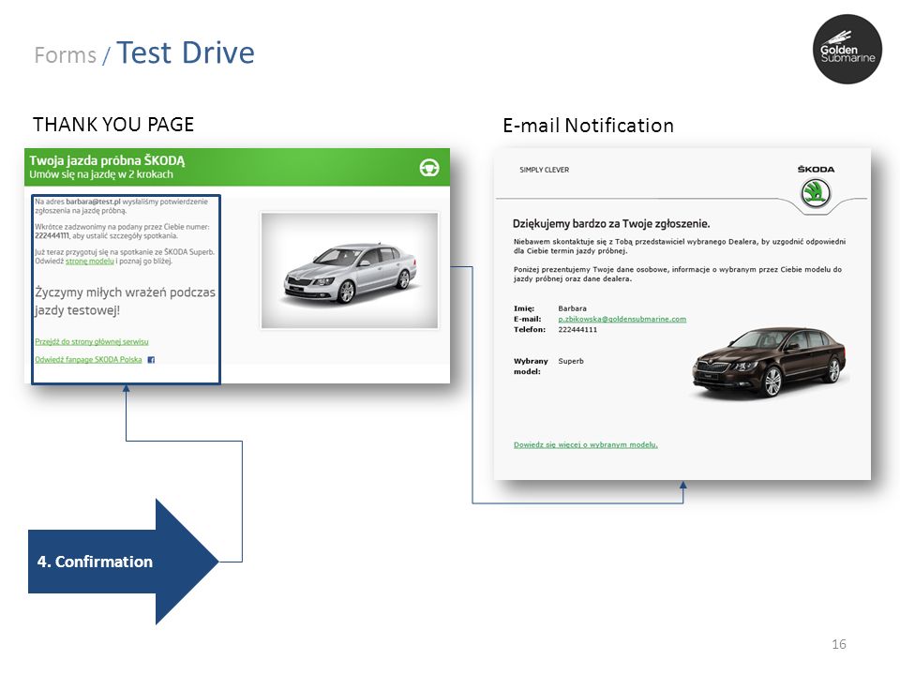Image resolution: width=900 pixels, height=675 pixels.
Task: Click the 'SIMPLY CLEVER' text in email
Action: (x=544, y=170)
